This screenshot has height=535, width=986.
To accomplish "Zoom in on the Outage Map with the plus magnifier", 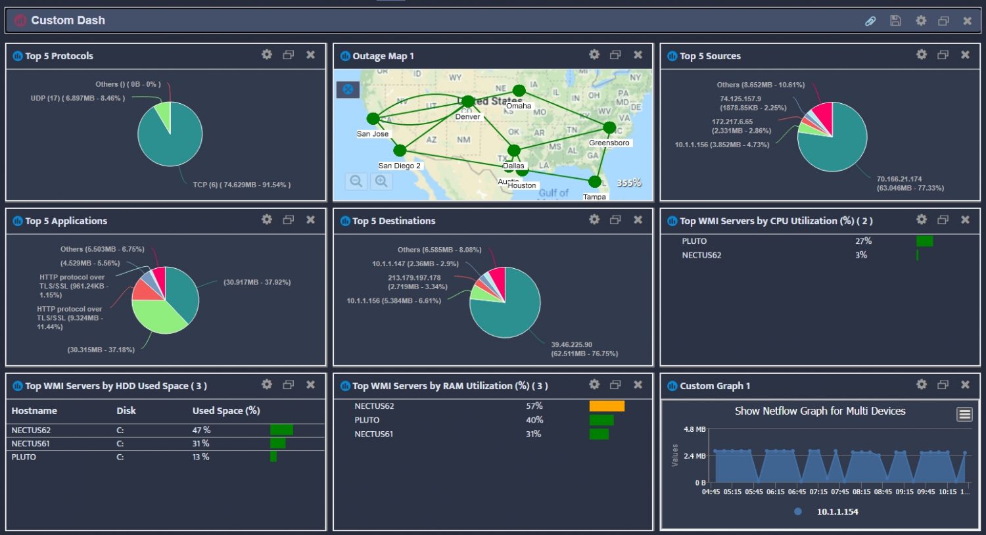I will [382, 181].
